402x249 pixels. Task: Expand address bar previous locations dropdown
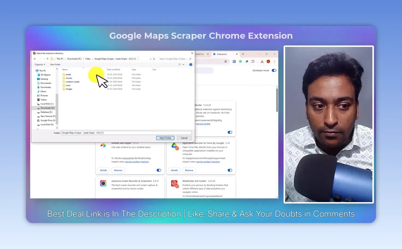click(x=150, y=59)
